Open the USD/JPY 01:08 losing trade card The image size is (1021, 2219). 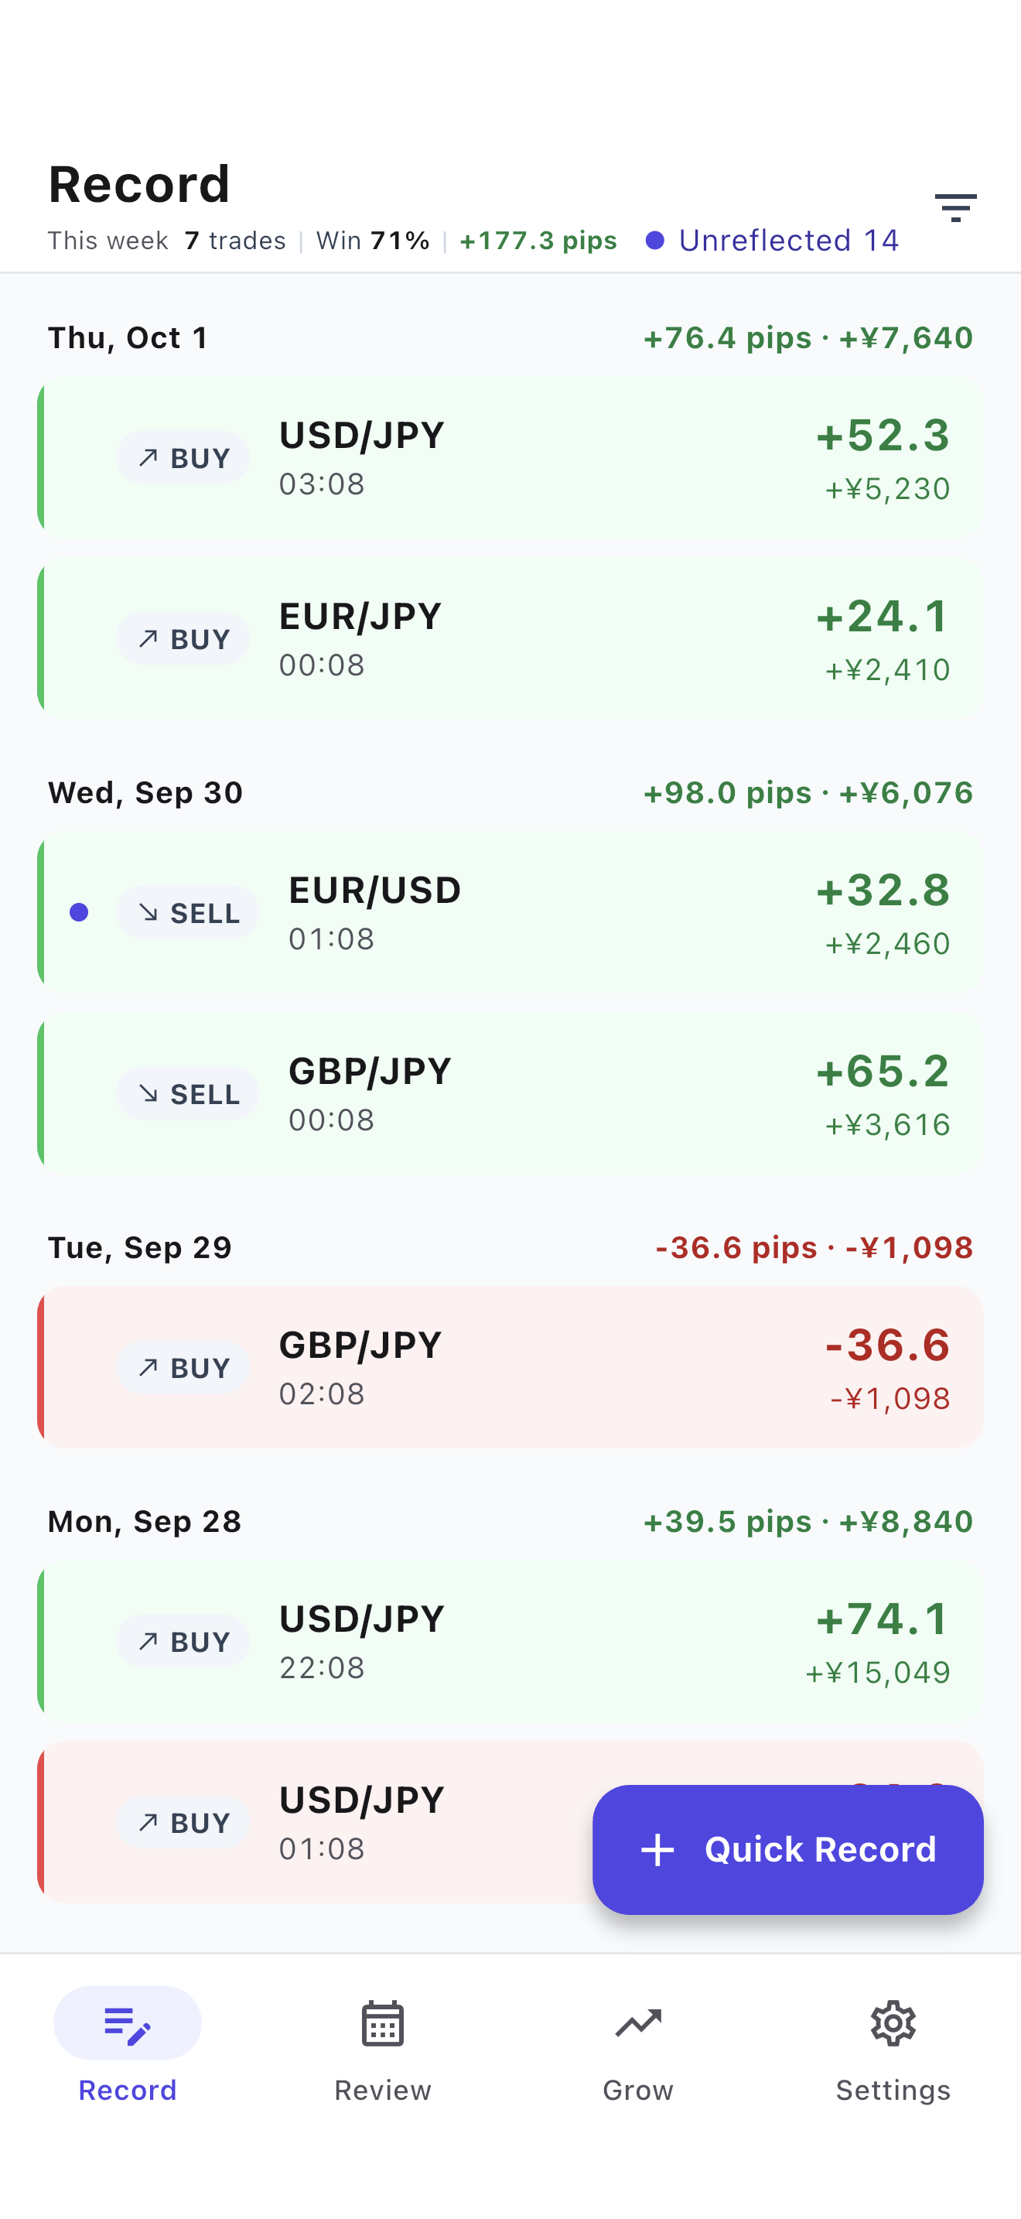314,1822
